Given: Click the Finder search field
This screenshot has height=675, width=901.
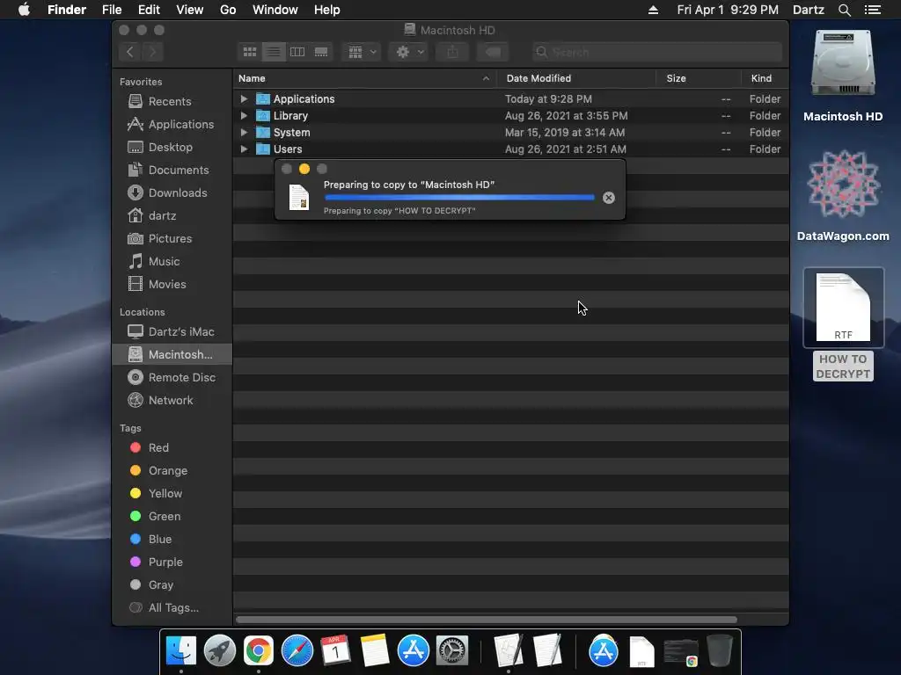Looking at the screenshot, I should click(656, 52).
